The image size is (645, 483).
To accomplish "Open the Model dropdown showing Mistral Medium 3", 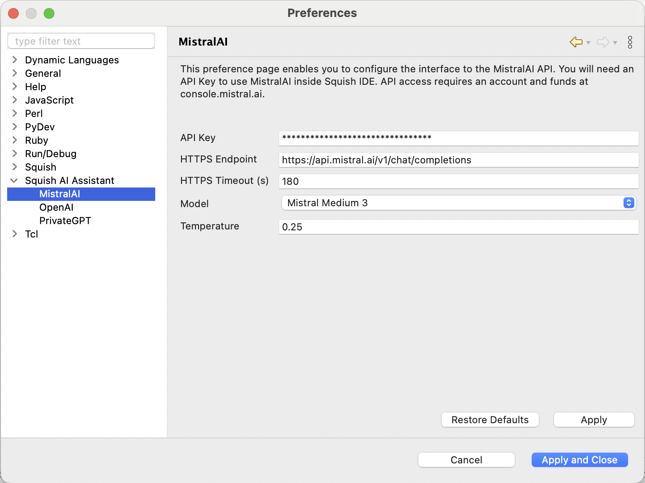I will click(458, 203).
